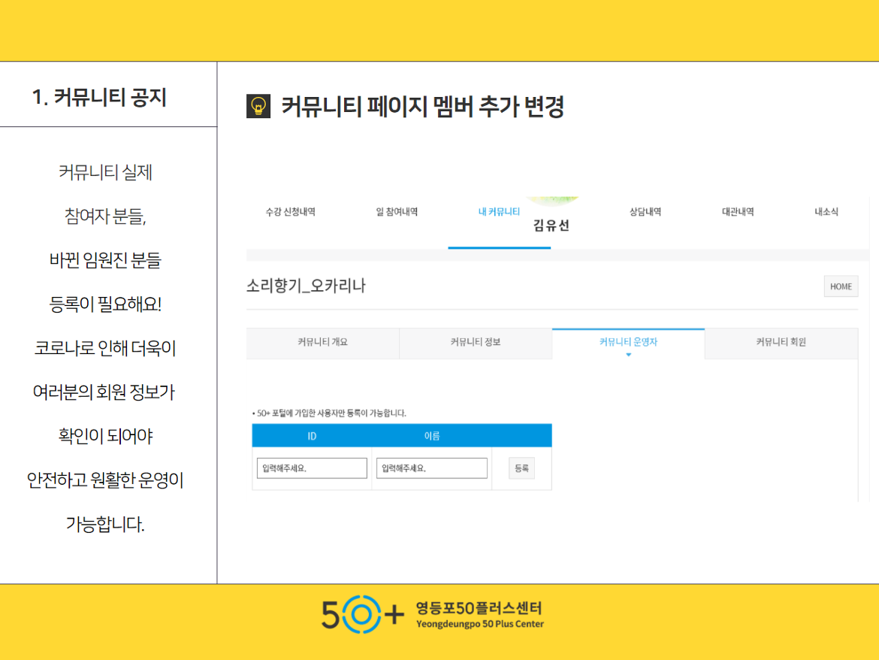This screenshot has width=879, height=660.
Task: Switch to the 커뮤니티 개요 tab
Action: [322, 342]
